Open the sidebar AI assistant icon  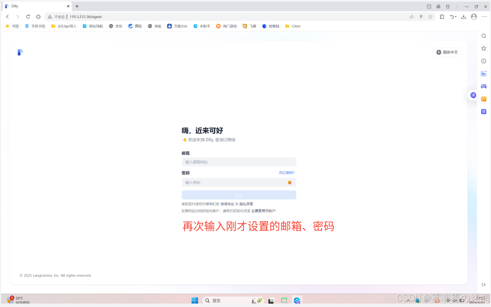point(484,73)
